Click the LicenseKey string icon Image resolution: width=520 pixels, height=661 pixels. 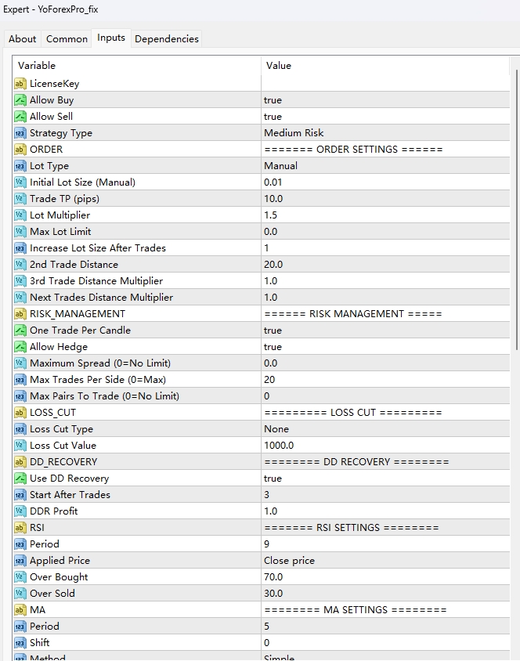[x=20, y=84]
